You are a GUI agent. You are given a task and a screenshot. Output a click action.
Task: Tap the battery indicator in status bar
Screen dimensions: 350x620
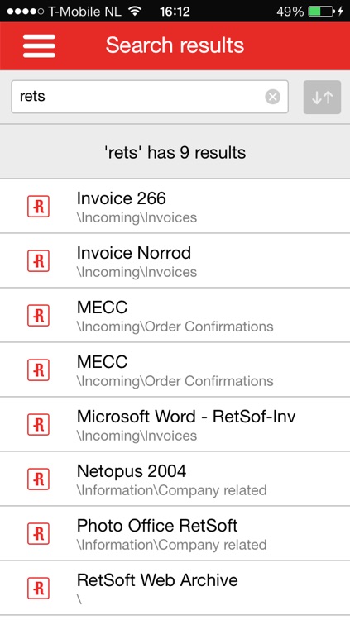pos(321,12)
